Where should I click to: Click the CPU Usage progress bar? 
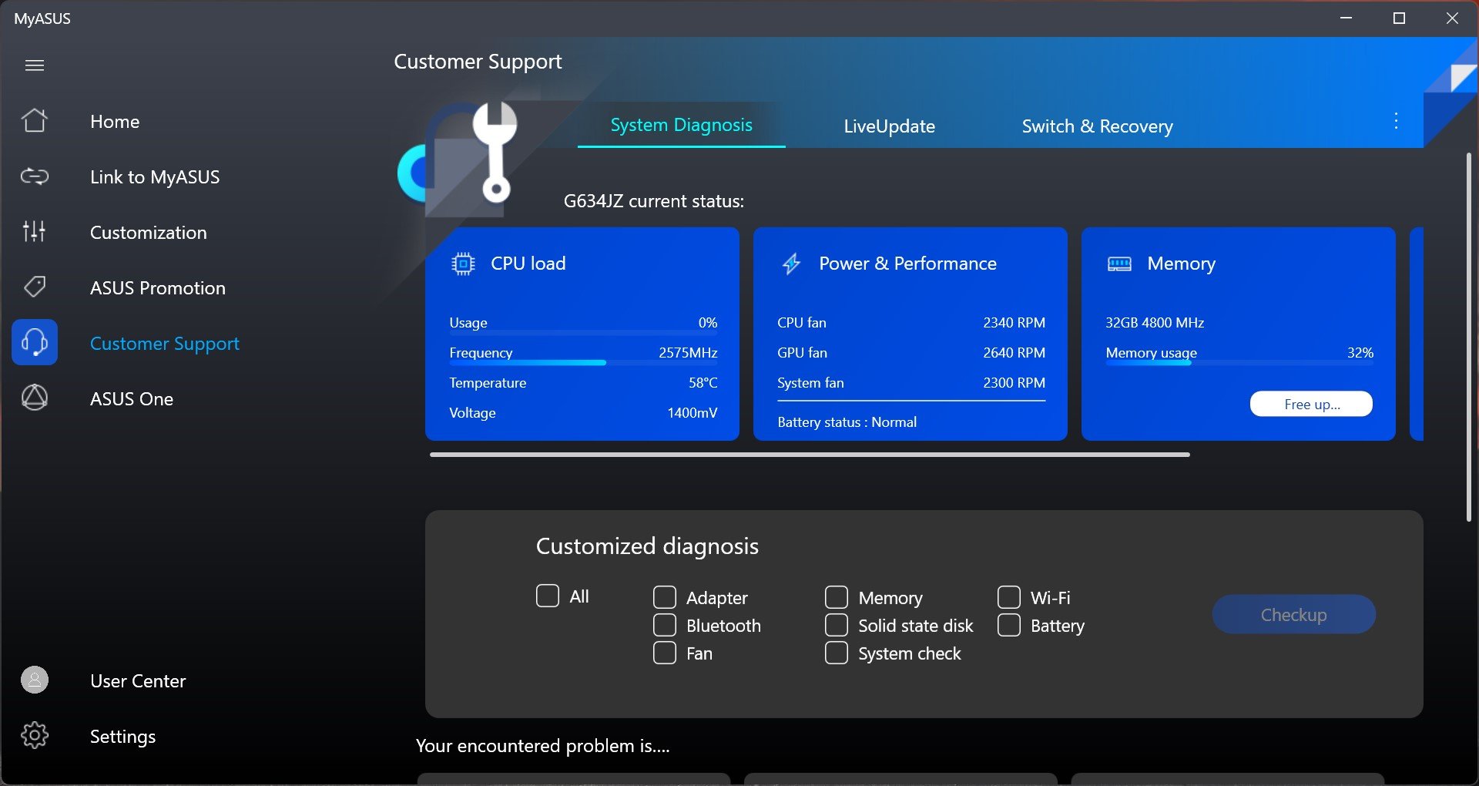coord(583,333)
